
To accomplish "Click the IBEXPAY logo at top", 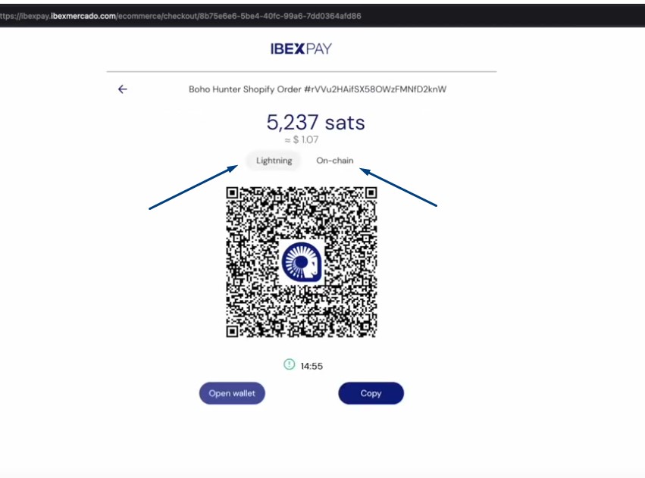I will click(301, 49).
